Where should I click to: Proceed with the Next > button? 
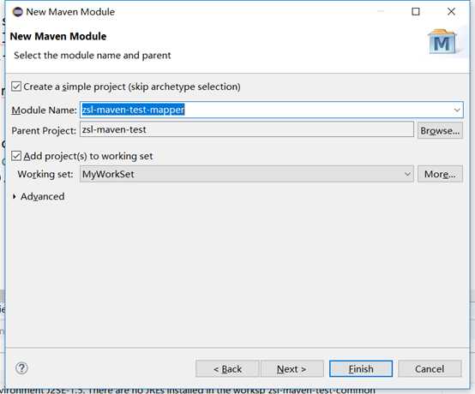(x=292, y=369)
